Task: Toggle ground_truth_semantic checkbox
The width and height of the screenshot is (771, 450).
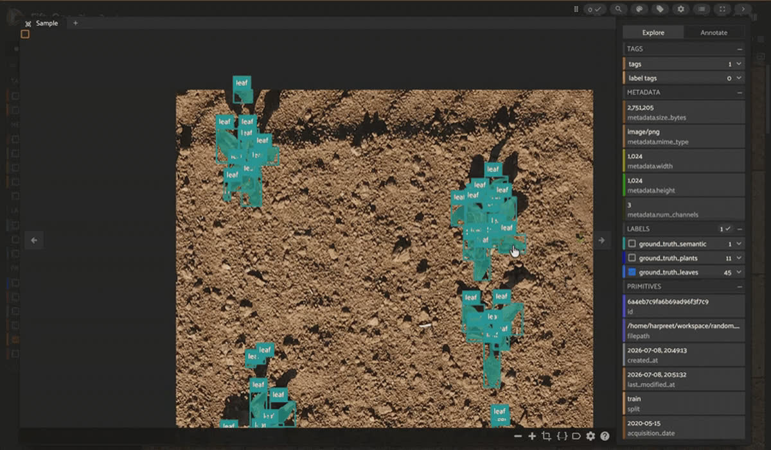Action: click(x=632, y=244)
